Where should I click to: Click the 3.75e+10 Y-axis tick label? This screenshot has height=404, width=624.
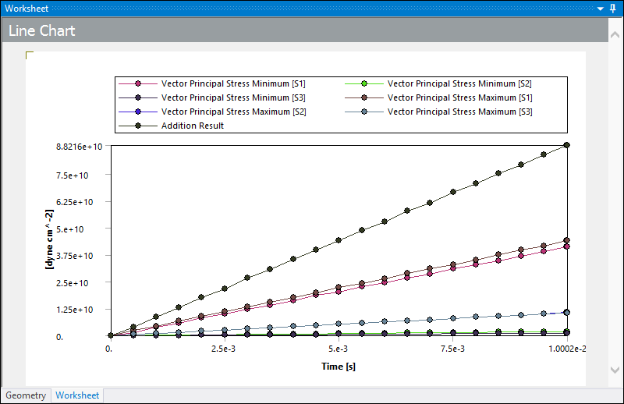[74, 256]
